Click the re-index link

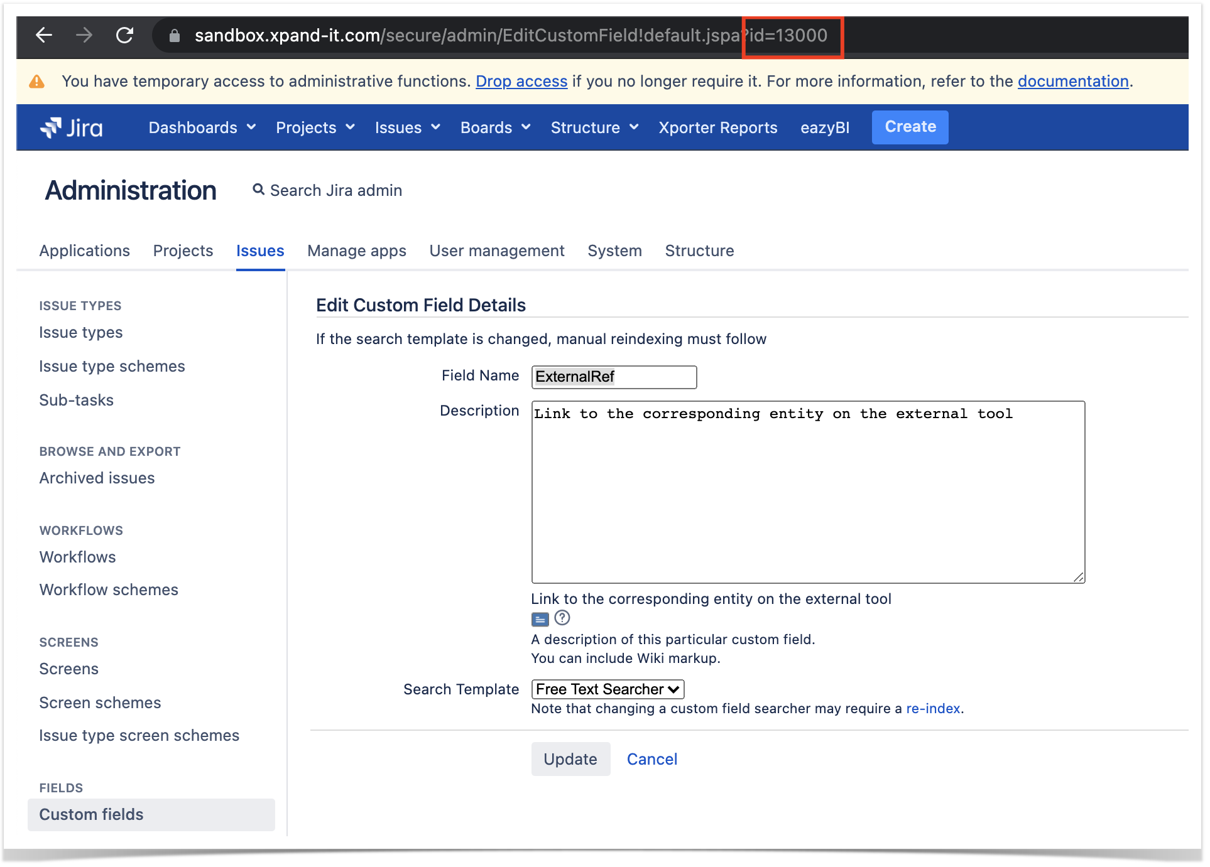pyautogui.click(x=933, y=709)
